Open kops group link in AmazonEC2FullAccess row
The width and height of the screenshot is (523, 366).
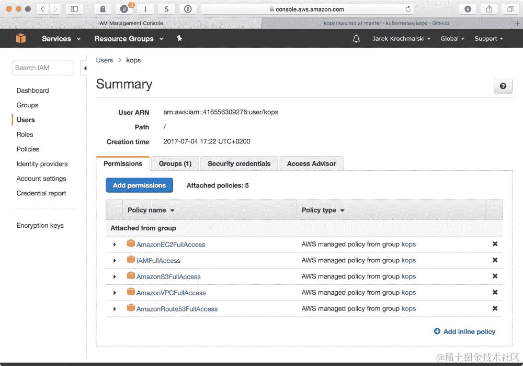pos(408,244)
